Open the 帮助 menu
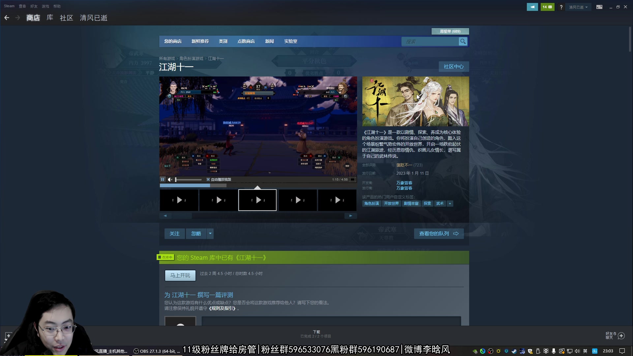Screen dimensions: 633x356 57,6
